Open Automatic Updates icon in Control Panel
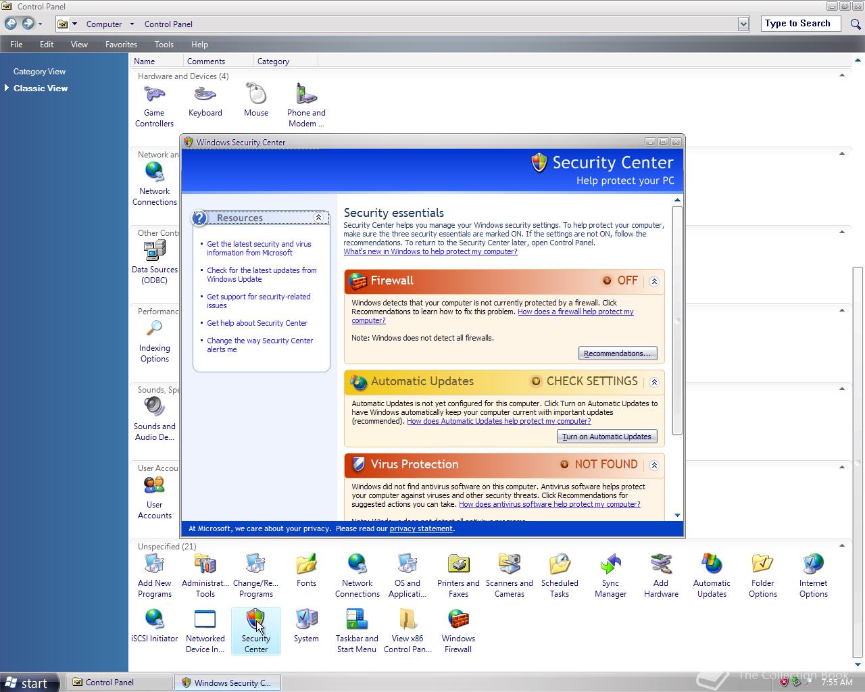 712,576
